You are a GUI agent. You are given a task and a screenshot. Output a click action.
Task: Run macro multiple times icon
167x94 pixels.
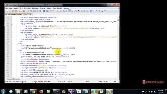(85, 11)
